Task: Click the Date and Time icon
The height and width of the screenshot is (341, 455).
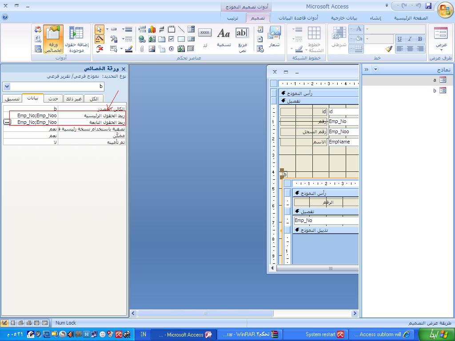Action: pyautogui.click(x=260, y=49)
